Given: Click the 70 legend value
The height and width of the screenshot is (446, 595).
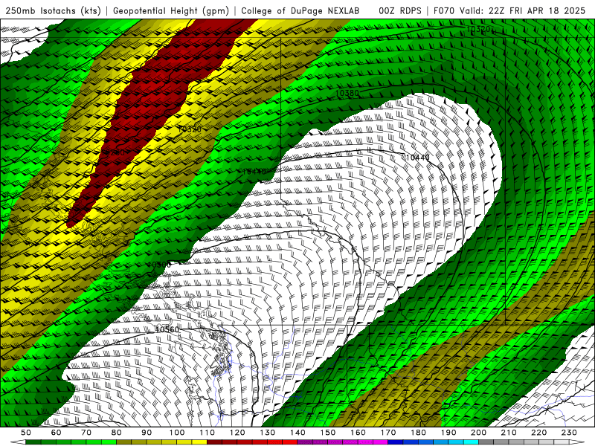Looking at the screenshot, I should 86,433.
